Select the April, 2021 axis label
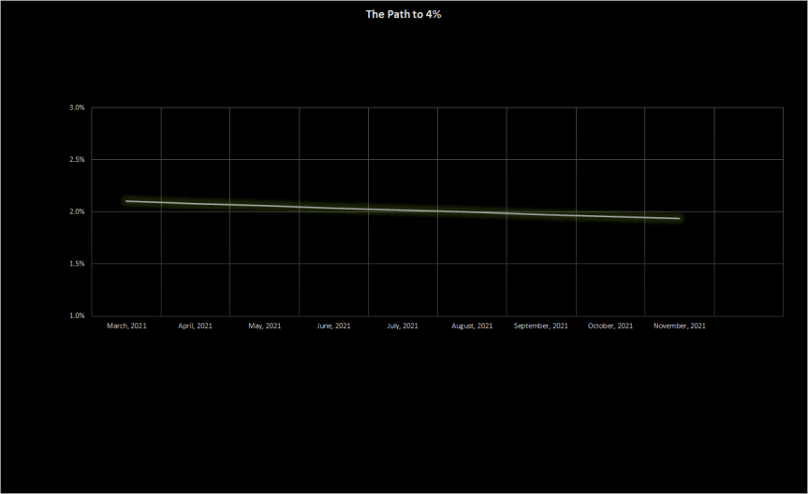808x494 pixels. pos(196,327)
